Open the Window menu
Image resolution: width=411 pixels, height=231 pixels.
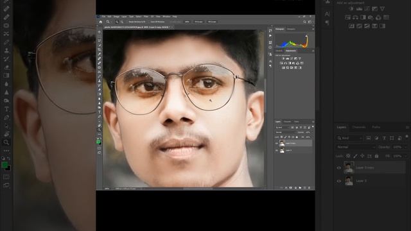[166, 17]
